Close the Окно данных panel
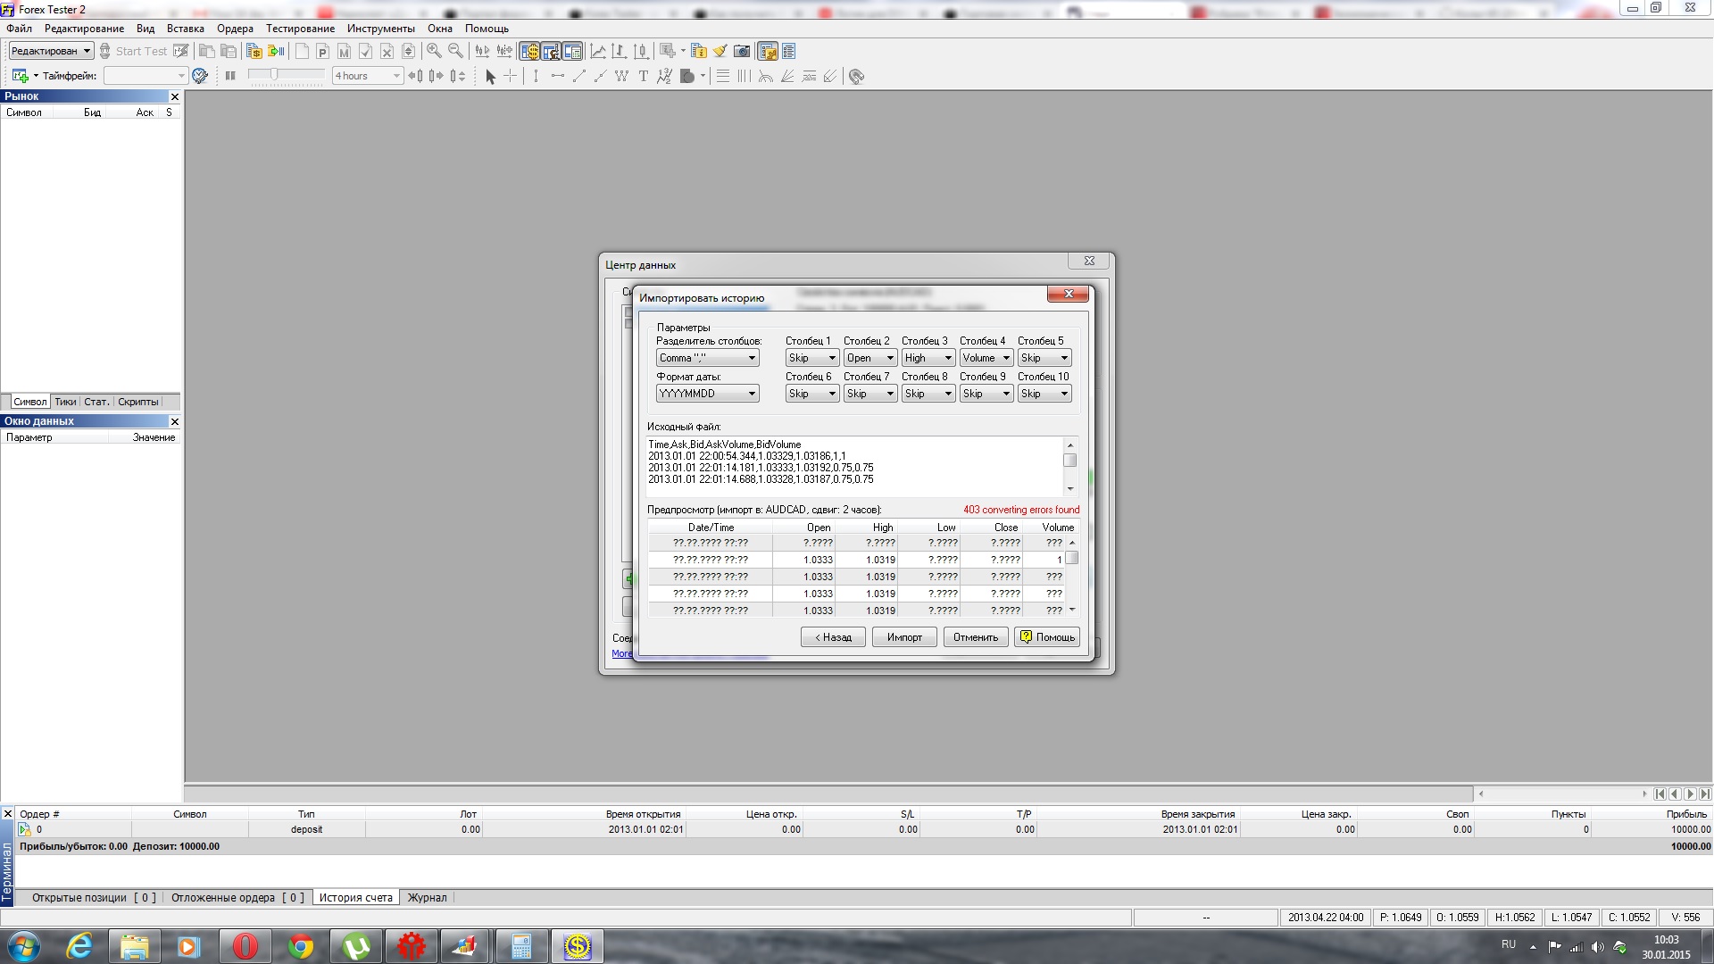Screen dimensions: 1714x964 (174, 421)
